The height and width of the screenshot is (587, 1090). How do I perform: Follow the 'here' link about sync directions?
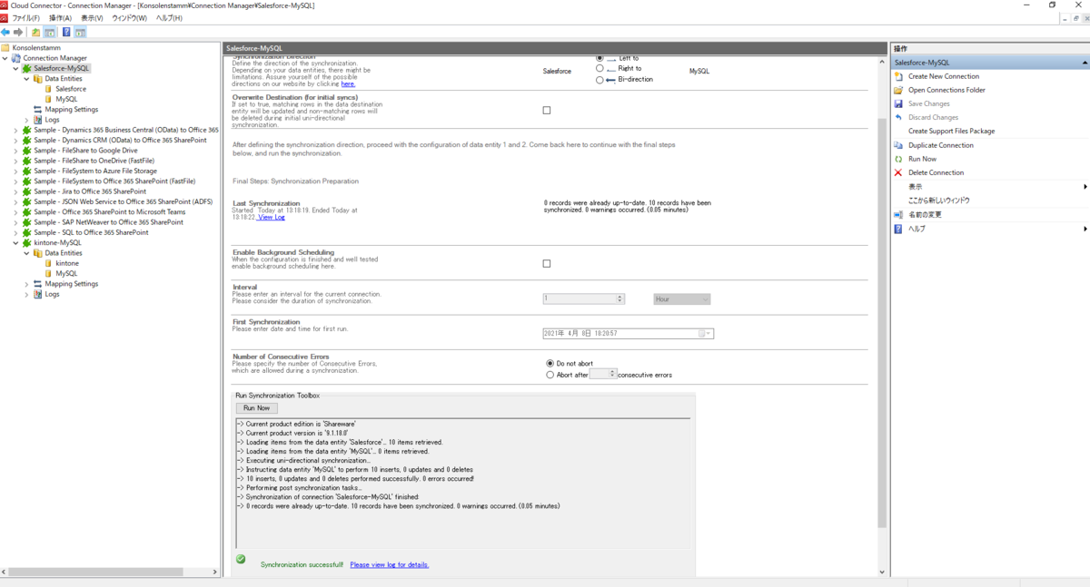click(x=348, y=84)
